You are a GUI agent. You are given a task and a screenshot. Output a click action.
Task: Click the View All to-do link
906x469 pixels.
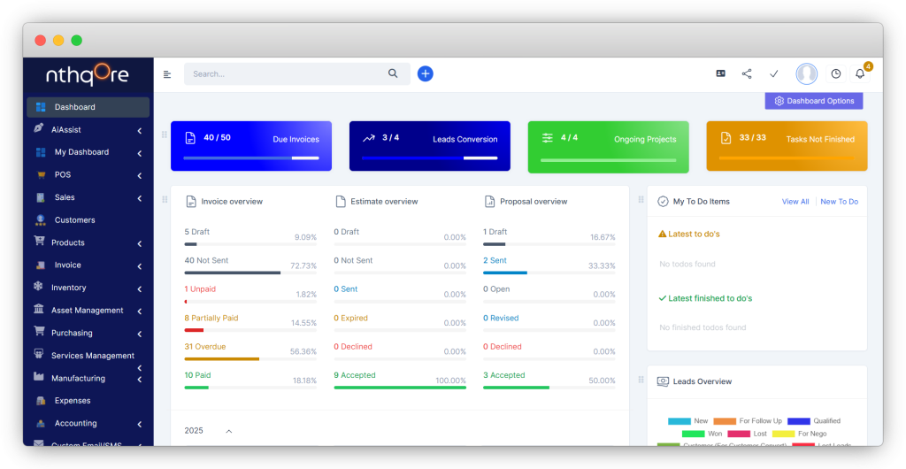click(795, 202)
